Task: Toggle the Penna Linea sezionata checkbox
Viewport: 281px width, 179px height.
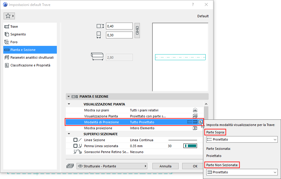Action: tap(75, 146)
